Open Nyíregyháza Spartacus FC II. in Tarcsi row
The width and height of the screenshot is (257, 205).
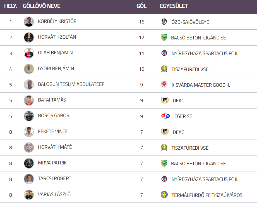point(205,179)
